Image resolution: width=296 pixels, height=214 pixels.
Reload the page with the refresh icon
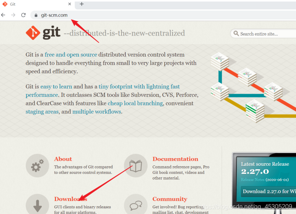tap(23, 15)
